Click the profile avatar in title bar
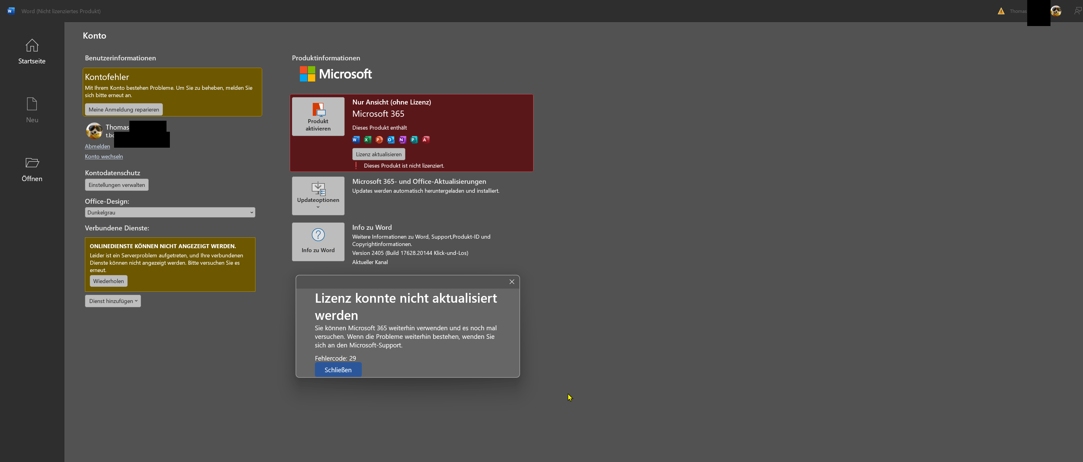The width and height of the screenshot is (1083, 462). 1056,11
